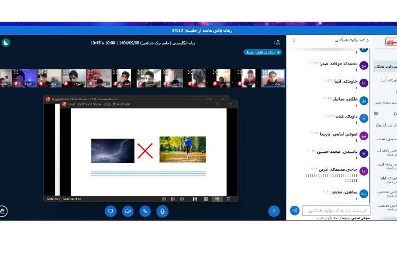Click the raise hand icon
This screenshot has width=397, height=254.
click(4, 211)
